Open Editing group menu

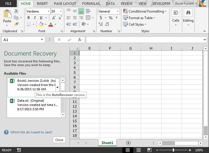pos(188,17)
